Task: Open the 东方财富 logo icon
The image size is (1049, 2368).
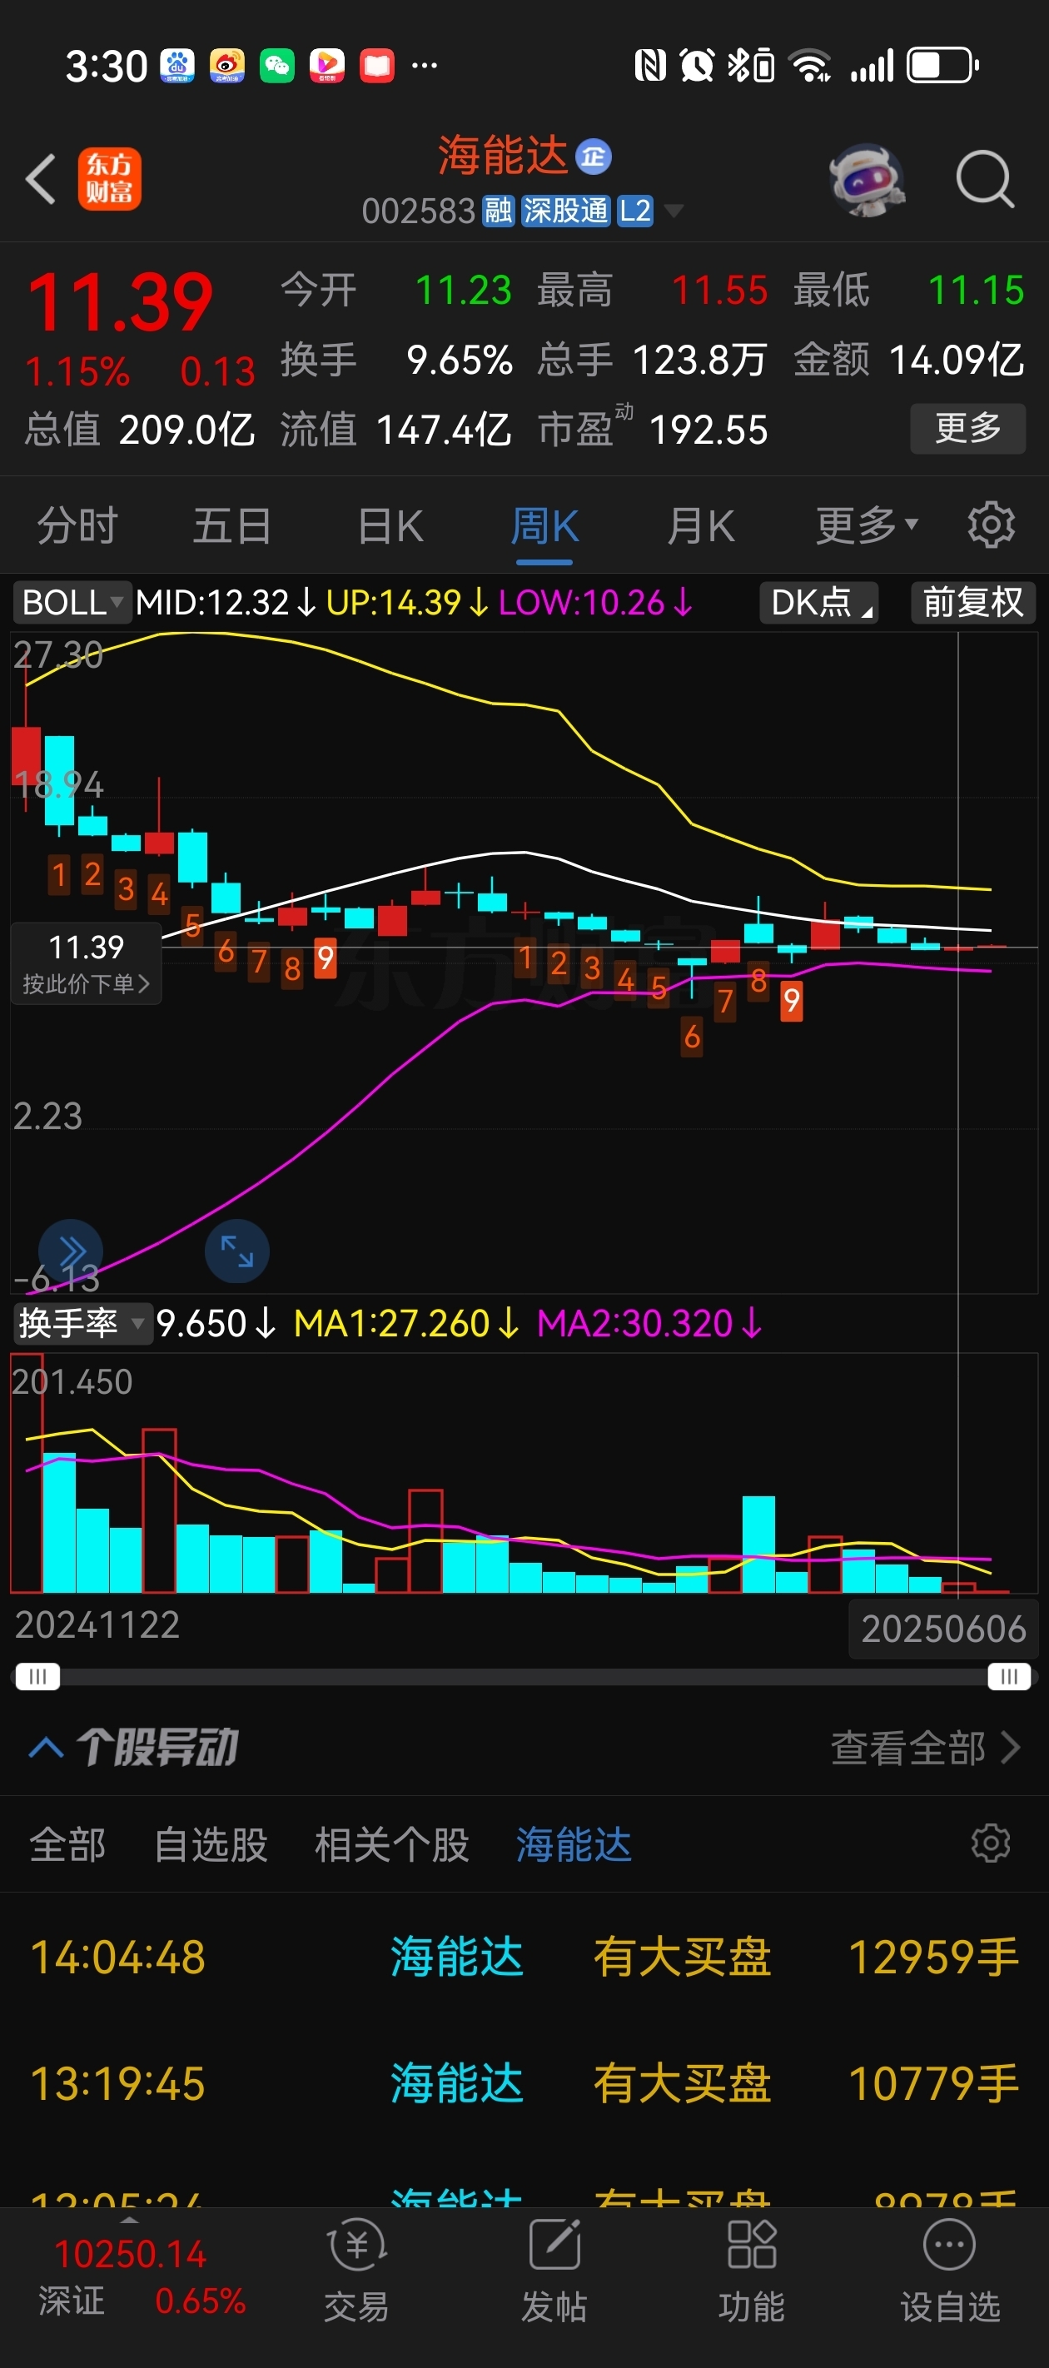Action: coord(109,178)
